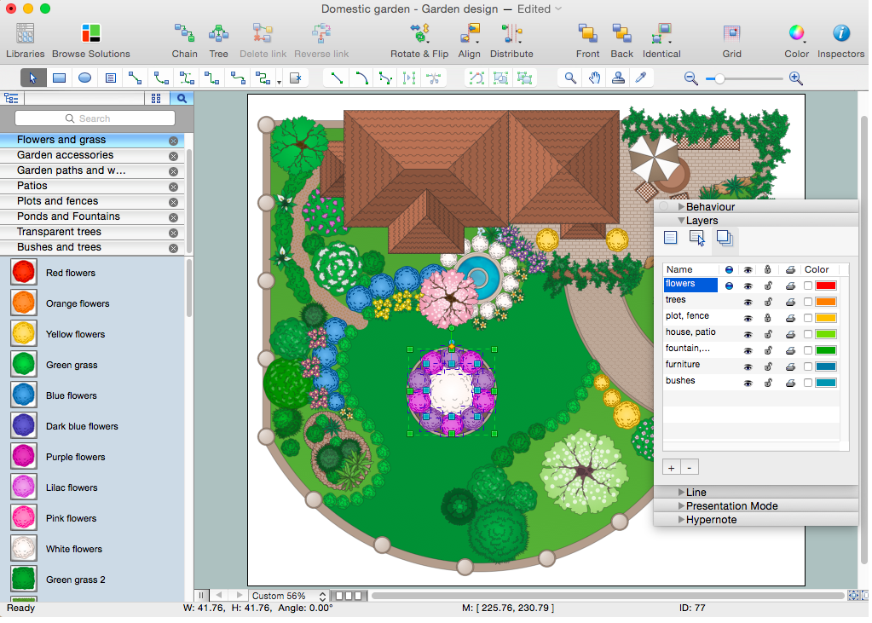Expand the Hypernote section
Viewport: 872px width, 623px height.
tap(681, 520)
